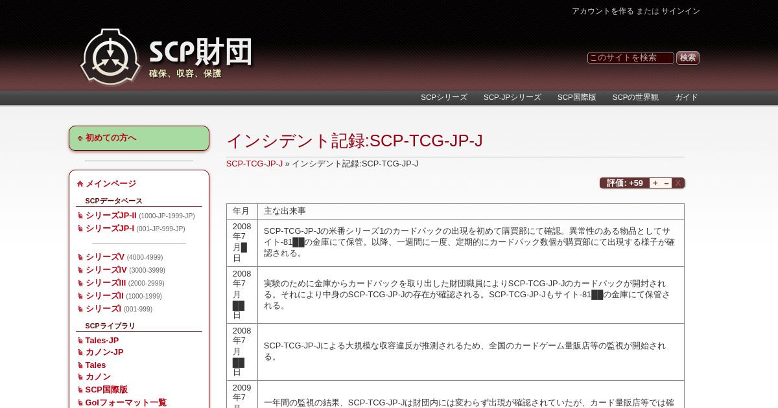The height and width of the screenshot is (408, 778).
Task: Open カノン-JP sidebar link
Action: [104, 352]
